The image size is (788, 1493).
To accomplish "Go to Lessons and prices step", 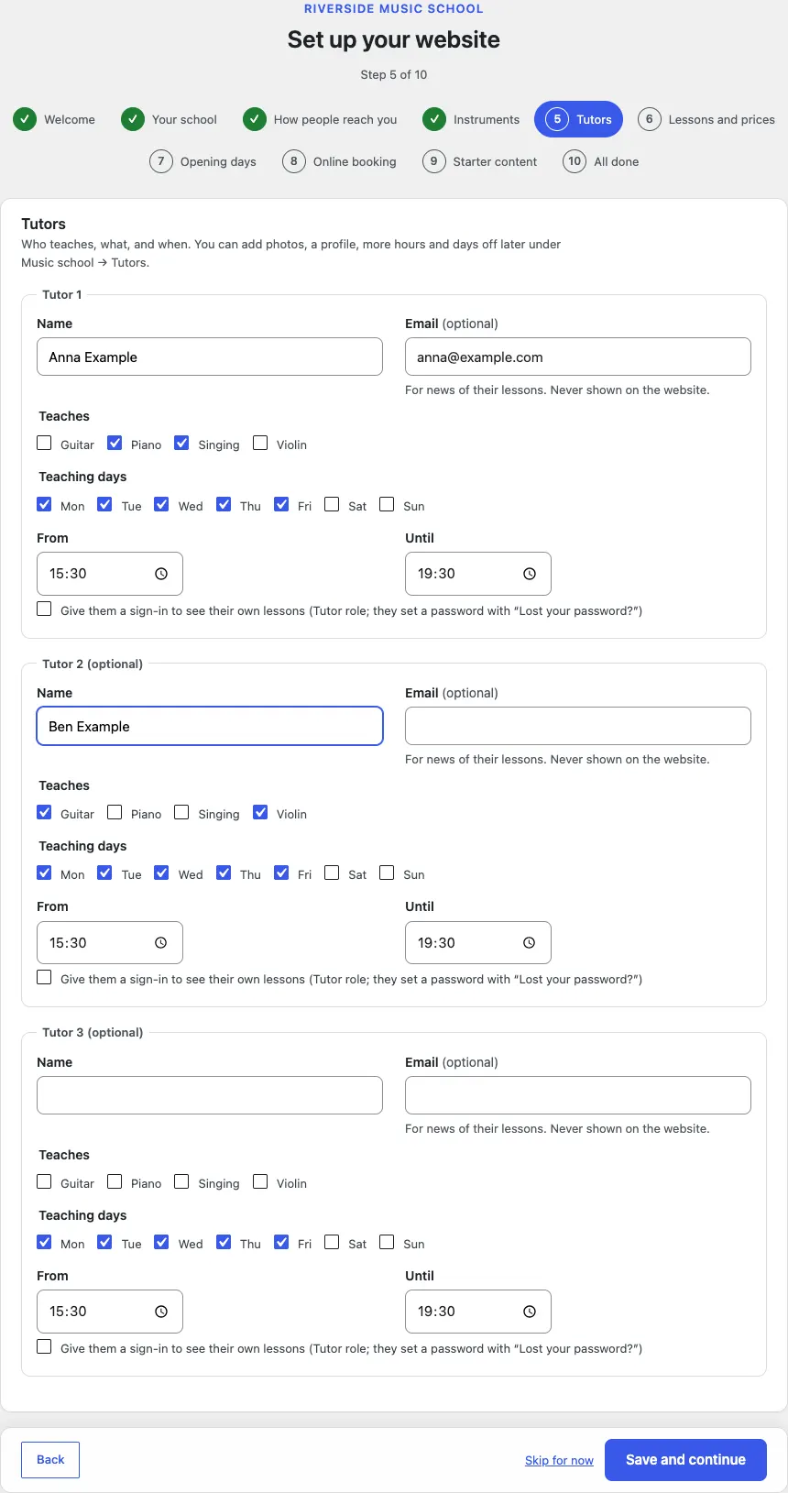I will (x=706, y=119).
